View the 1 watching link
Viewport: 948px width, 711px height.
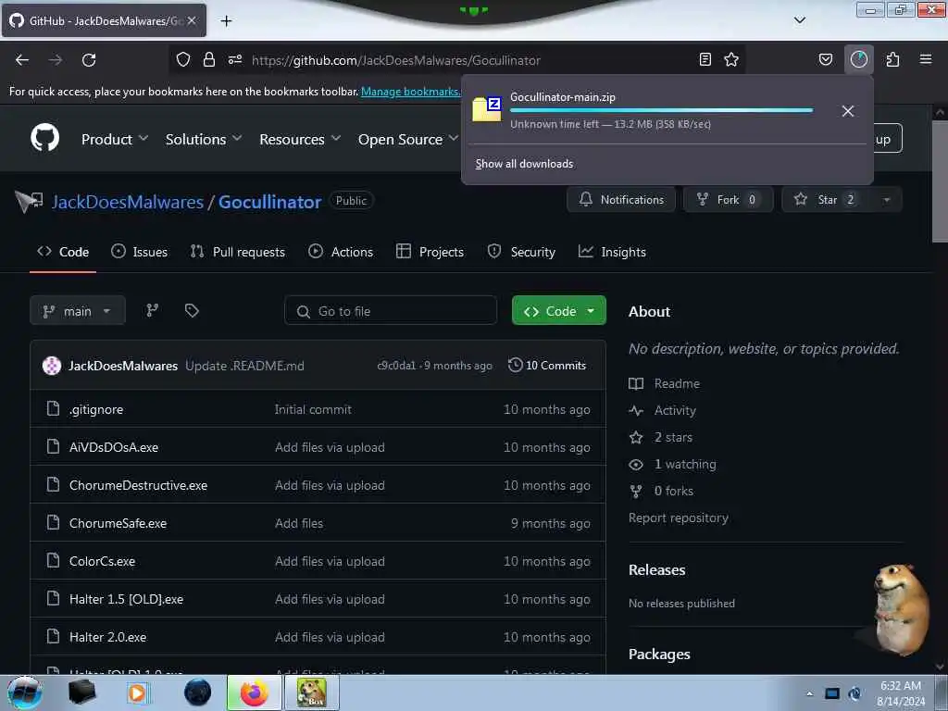(x=672, y=465)
